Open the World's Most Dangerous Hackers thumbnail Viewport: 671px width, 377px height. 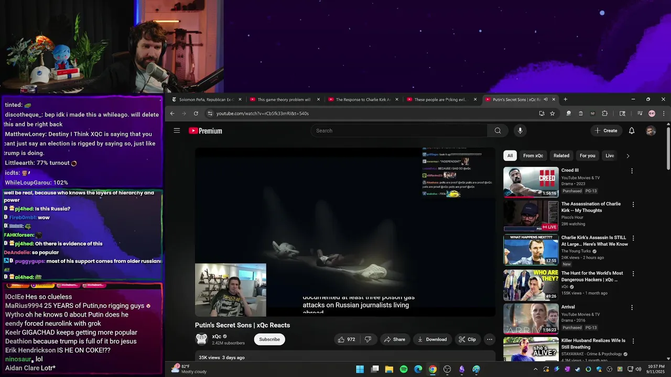pyautogui.click(x=531, y=284)
